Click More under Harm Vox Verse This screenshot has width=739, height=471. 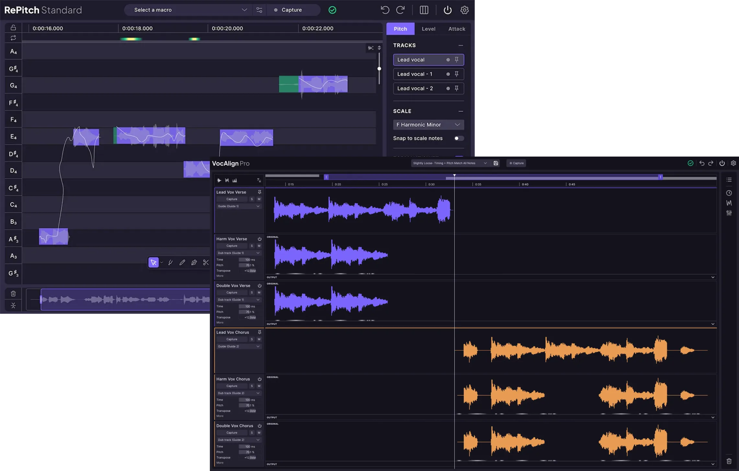pyautogui.click(x=220, y=276)
